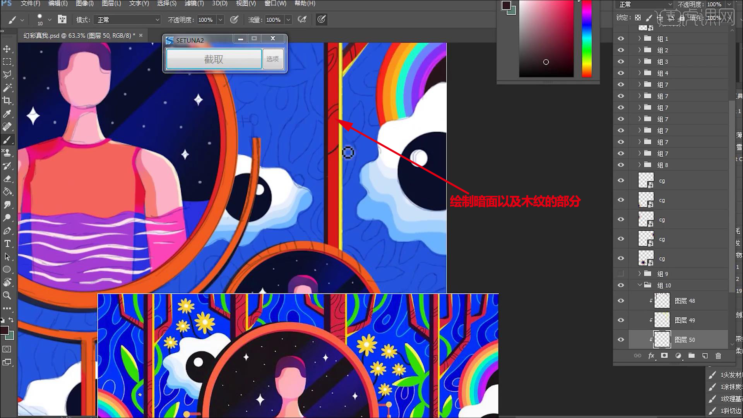Open the flow 流量 dropdown arrow

pyautogui.click(x=288, y=19)
